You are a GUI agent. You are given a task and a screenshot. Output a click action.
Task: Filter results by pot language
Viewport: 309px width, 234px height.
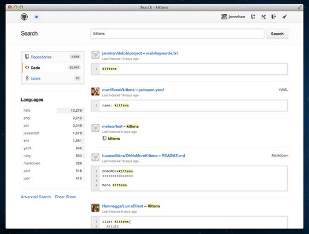53,126
